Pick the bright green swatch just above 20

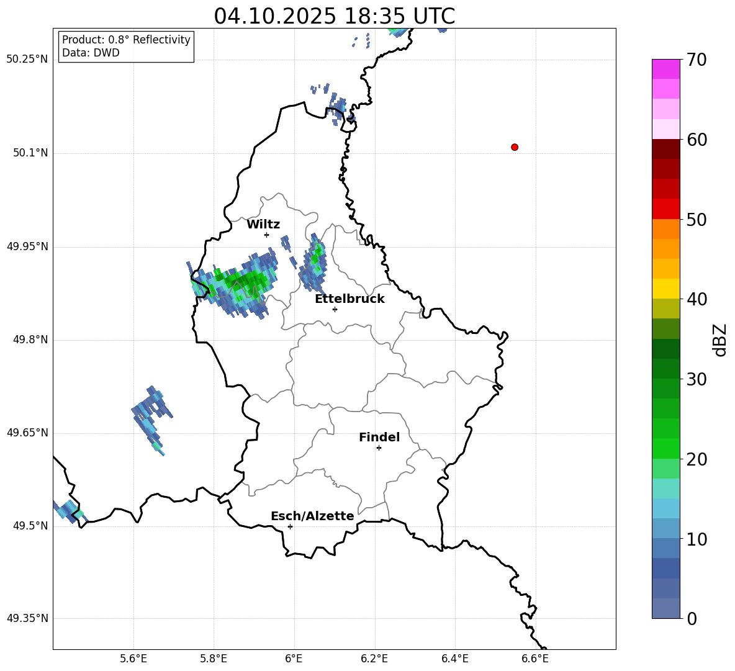click(x=666, y=448)
